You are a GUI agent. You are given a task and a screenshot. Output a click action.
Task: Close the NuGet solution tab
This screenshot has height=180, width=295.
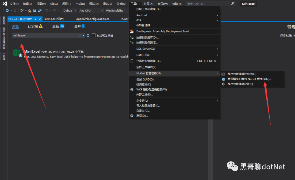click(40, 19)
